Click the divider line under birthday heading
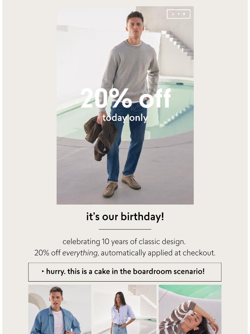Image resolution: width=250 pixels, height=334 pixels. 125,230
